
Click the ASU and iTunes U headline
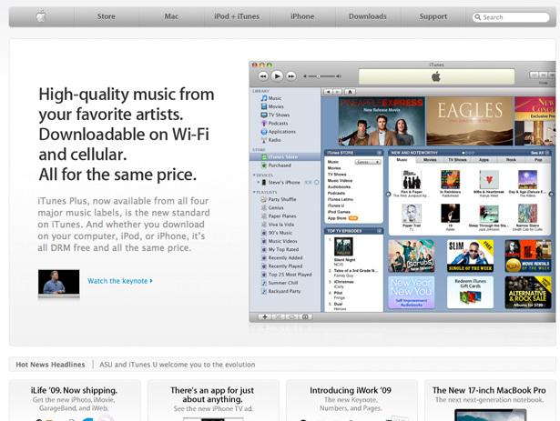click(178, 365)
